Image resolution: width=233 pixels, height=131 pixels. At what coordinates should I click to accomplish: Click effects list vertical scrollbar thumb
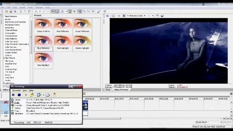point(31,37)
